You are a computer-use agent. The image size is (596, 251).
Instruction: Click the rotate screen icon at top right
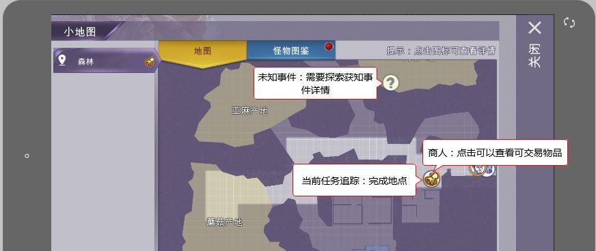coord(569,23)
